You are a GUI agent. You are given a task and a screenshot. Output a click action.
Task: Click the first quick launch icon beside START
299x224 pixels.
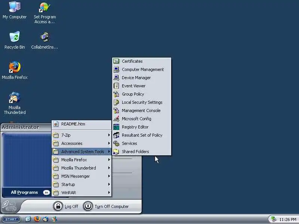point(28,219)
